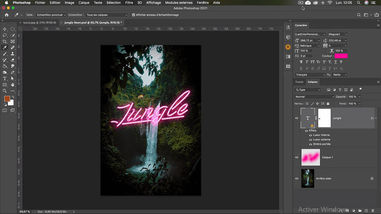
Task: Choose the Clone Stamp tool
Action: pos(13,54)
